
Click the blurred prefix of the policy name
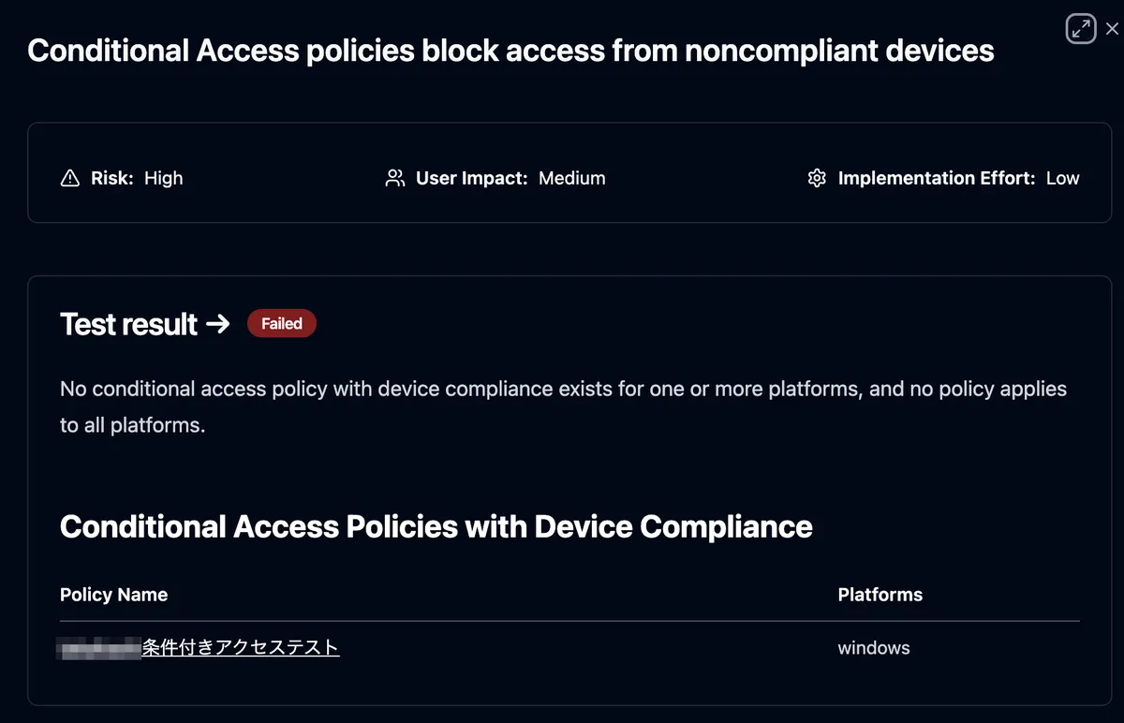coord(99,647)
